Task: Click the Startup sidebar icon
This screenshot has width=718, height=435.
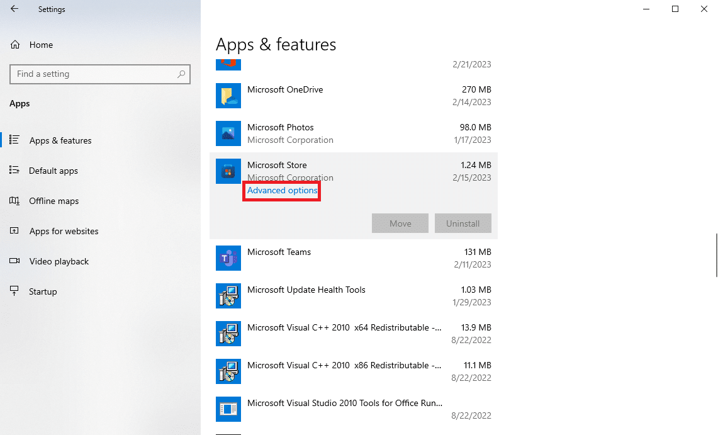Action: click(x=14, y=291)
